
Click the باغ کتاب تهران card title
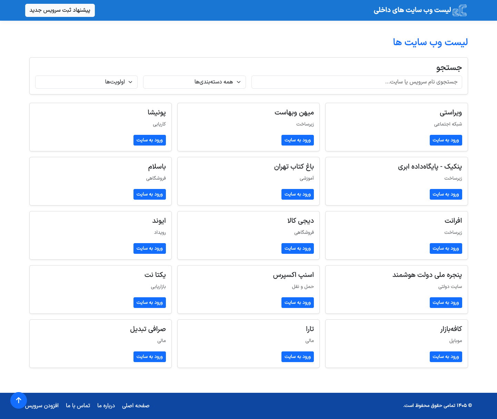(294, 167)
